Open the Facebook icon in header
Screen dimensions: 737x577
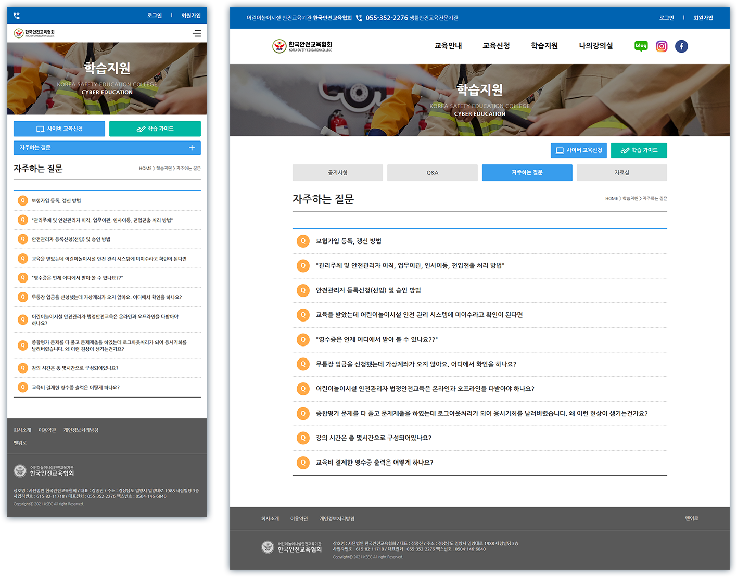tap(681, 46)
